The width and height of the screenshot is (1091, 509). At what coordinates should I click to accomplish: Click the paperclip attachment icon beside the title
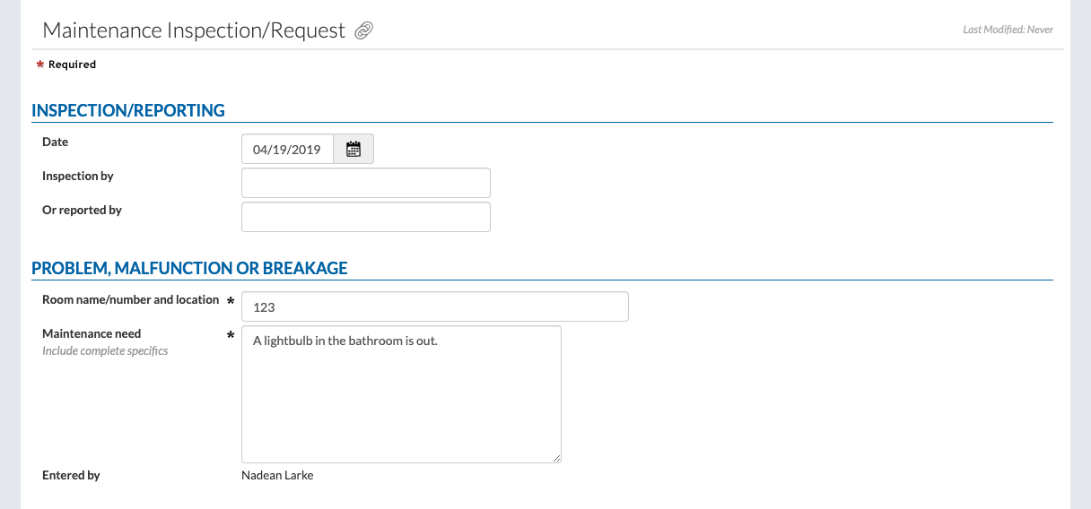pyautogui.click(x=363, y=30)
